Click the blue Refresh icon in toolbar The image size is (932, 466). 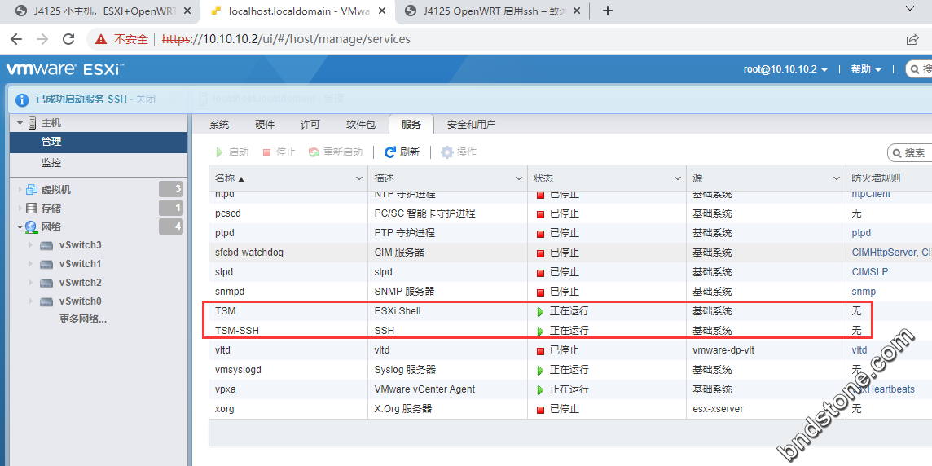390,153
